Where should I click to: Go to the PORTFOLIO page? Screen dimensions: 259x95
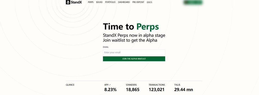[x=110, y=2]
